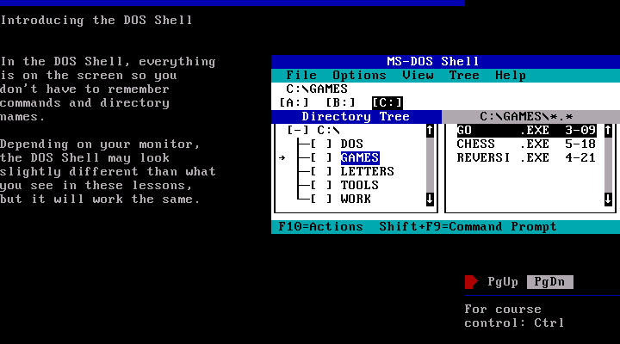This screenshot has width=620, height=344.
Task: Click the bracket box beside GAMES folder
Action: 321,157
